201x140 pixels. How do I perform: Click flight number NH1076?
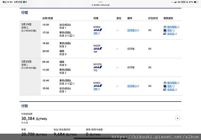97,64
